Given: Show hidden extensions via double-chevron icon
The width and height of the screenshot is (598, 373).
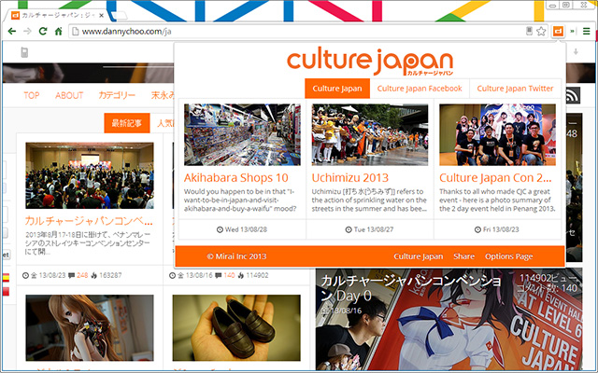Looking at the screenshot, I should pyautogui.click(x=573, y=31).
